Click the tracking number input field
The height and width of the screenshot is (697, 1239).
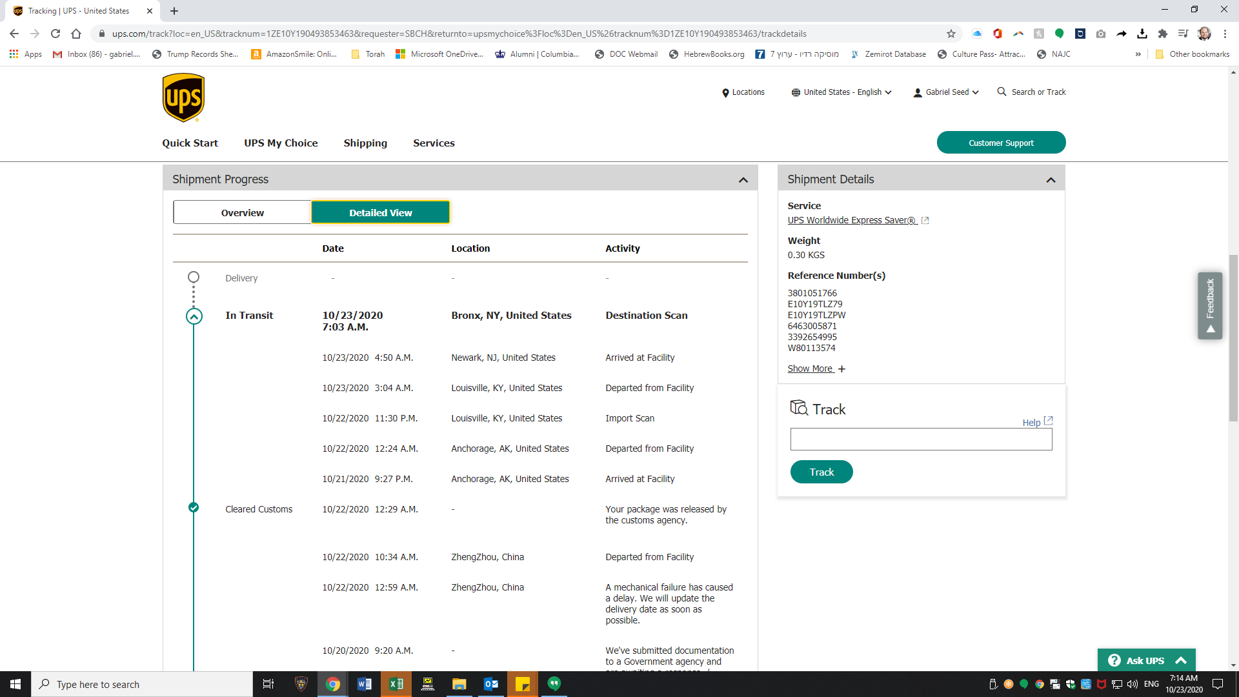point(921,439)
